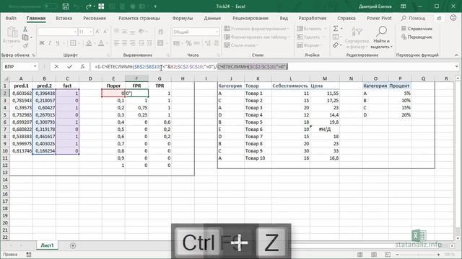Image resolution: width=462 pixels, height=259 pixels.
Task: Open the Name Box dropdown showing ВПР
Action: pyautogui.click(x=35, y=67)
